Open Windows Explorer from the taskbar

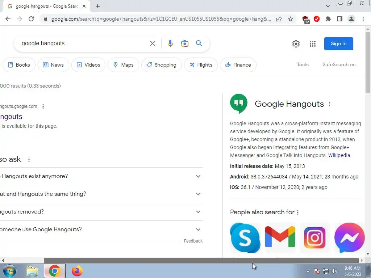[x=32, y=271]
